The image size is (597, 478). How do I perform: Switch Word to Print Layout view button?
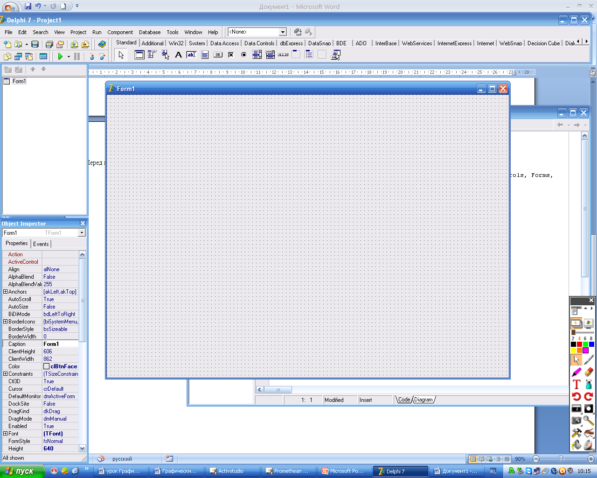(x=472, y=459)
